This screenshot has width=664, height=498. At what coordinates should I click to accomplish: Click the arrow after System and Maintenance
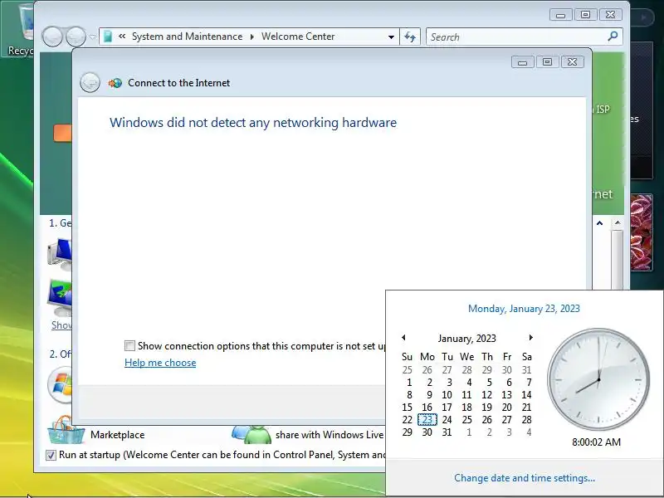(x=252, y=37)
